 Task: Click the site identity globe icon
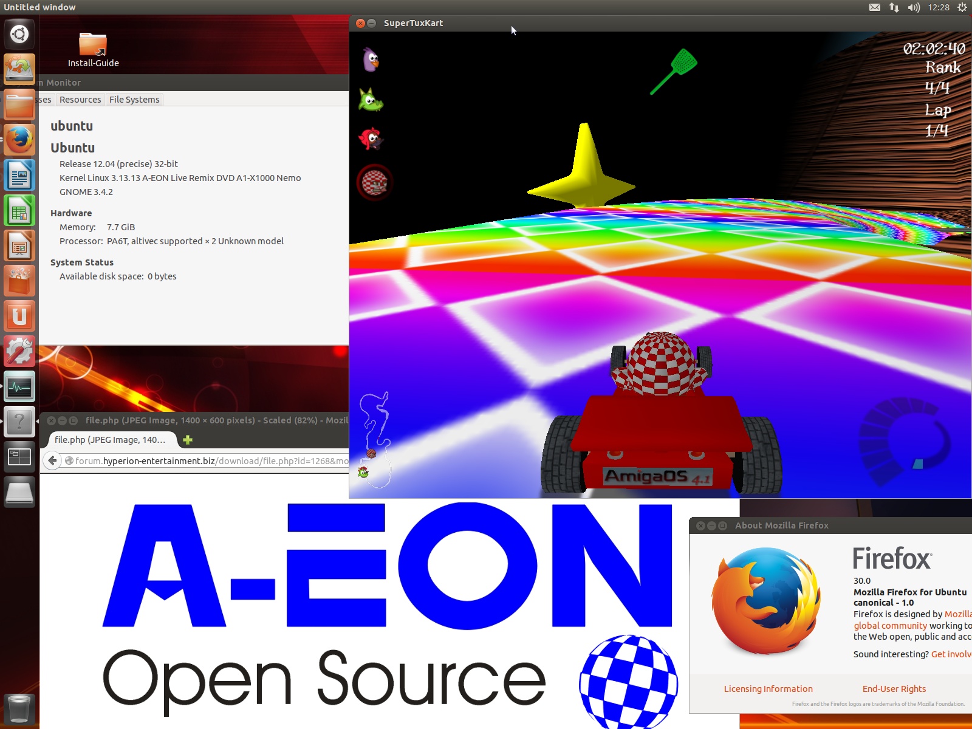(x=69, y=461)
